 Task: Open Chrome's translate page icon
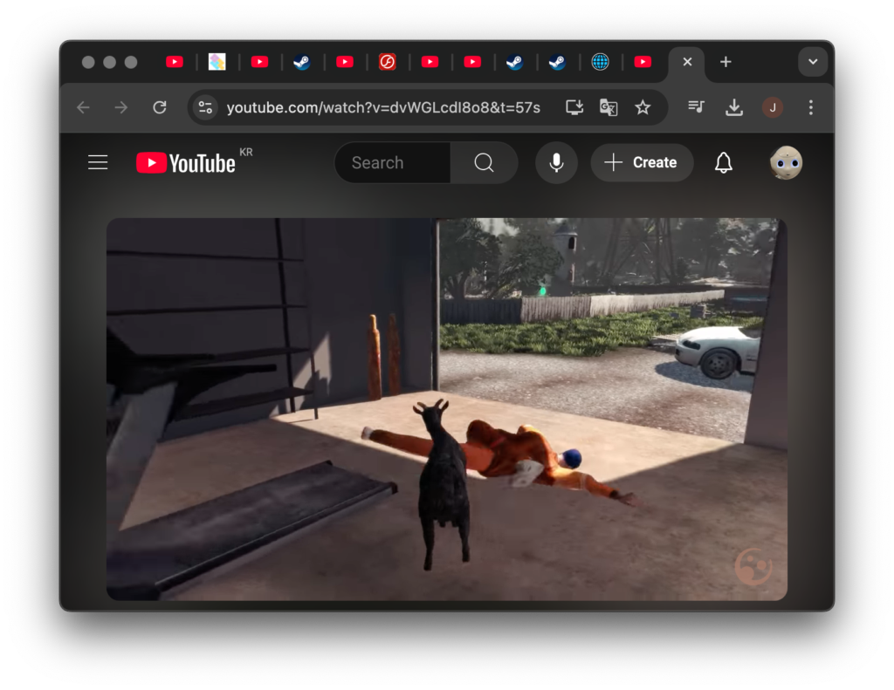tap(609, 107)
